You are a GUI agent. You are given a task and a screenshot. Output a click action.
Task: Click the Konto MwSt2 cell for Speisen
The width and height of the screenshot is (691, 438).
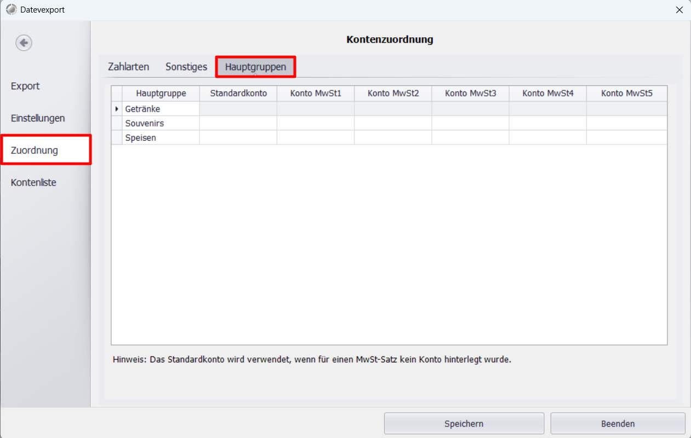393,137
